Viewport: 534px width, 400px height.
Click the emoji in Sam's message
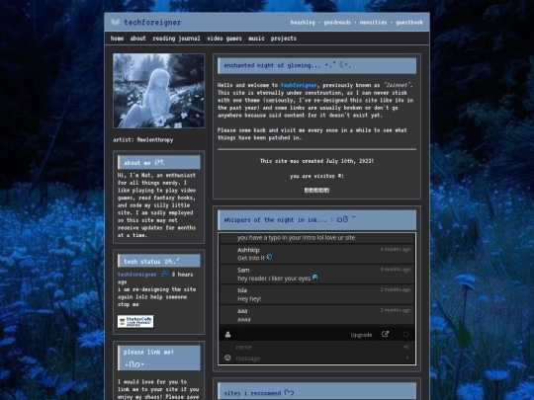315,278
